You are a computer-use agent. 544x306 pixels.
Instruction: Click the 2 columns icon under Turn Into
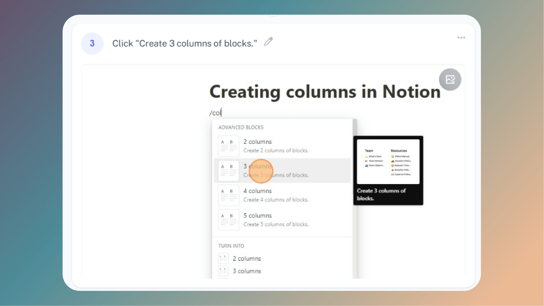coord(223,258)
